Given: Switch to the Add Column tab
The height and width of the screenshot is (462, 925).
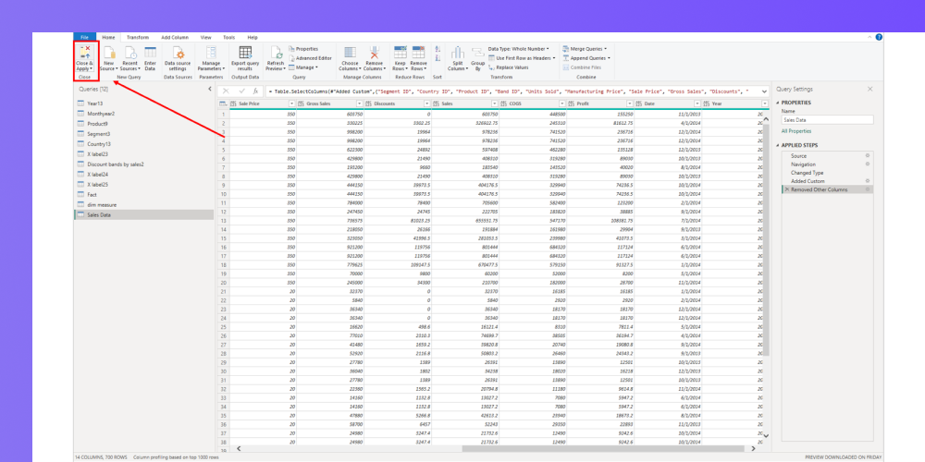Looking at the screenshot, I should pyautogui.click(x=175, y=37).
